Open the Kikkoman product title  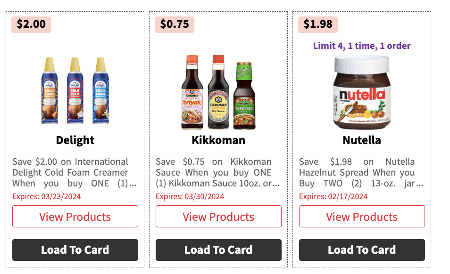218,140
